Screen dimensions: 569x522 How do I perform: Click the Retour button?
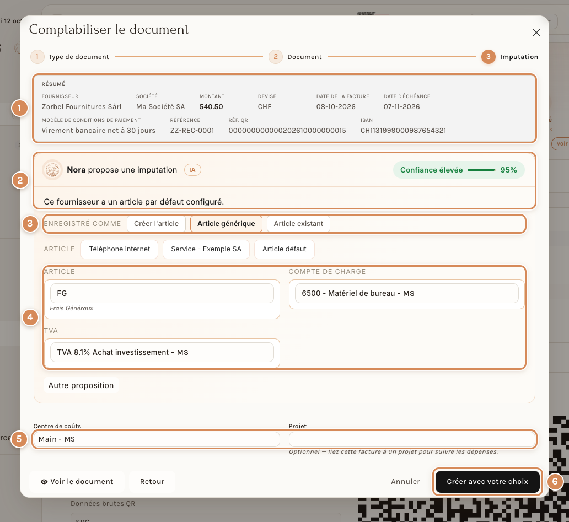[152, 482]
